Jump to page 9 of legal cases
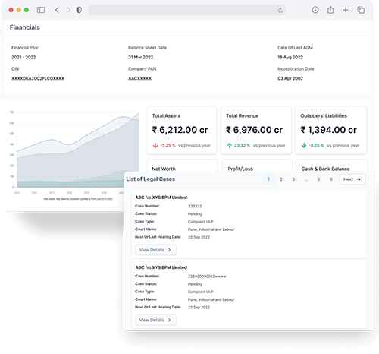379x354 pixels. point(331,179)
